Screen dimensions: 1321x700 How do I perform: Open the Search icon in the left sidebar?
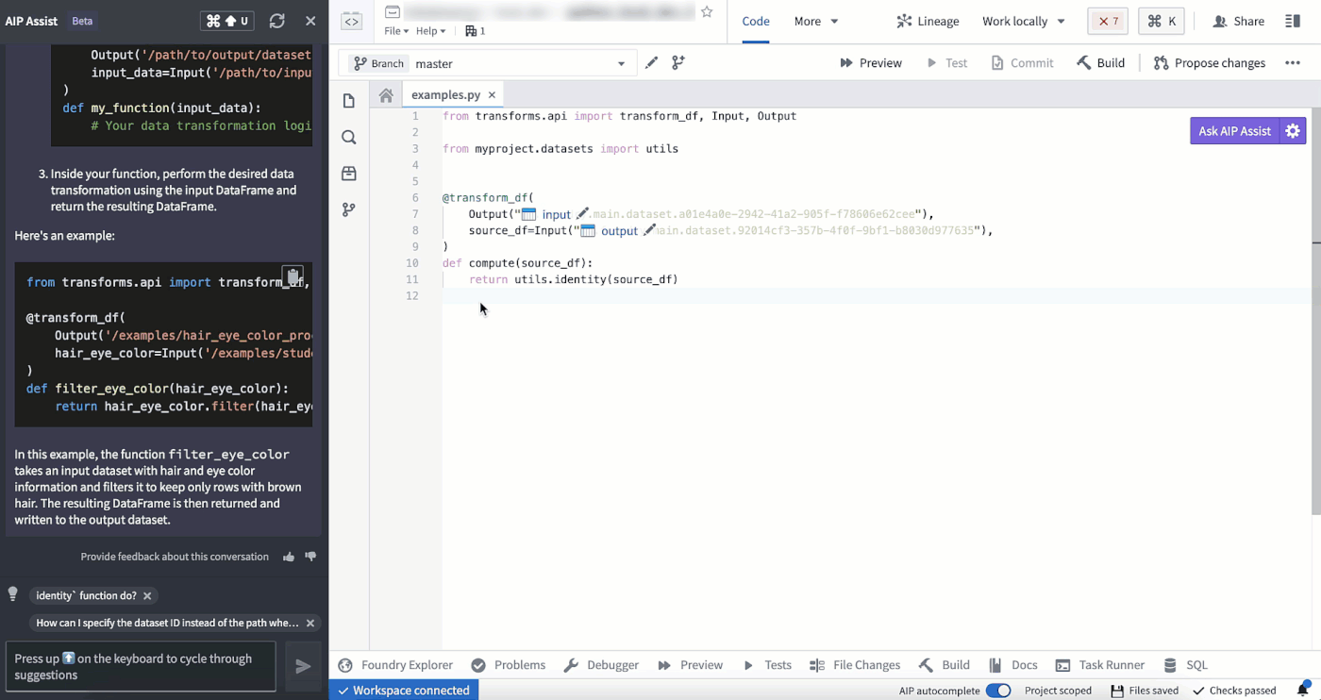pyautogui.click(x=349, y=138)
